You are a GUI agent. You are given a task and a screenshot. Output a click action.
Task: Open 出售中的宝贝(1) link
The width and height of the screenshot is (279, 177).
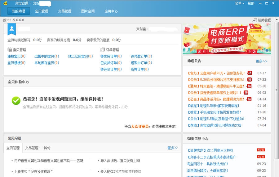point(46,57)
